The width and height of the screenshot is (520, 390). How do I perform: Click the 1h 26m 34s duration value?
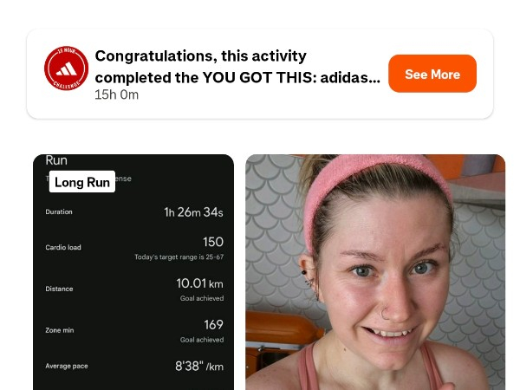pyautogui.click(x=193, y=212)
